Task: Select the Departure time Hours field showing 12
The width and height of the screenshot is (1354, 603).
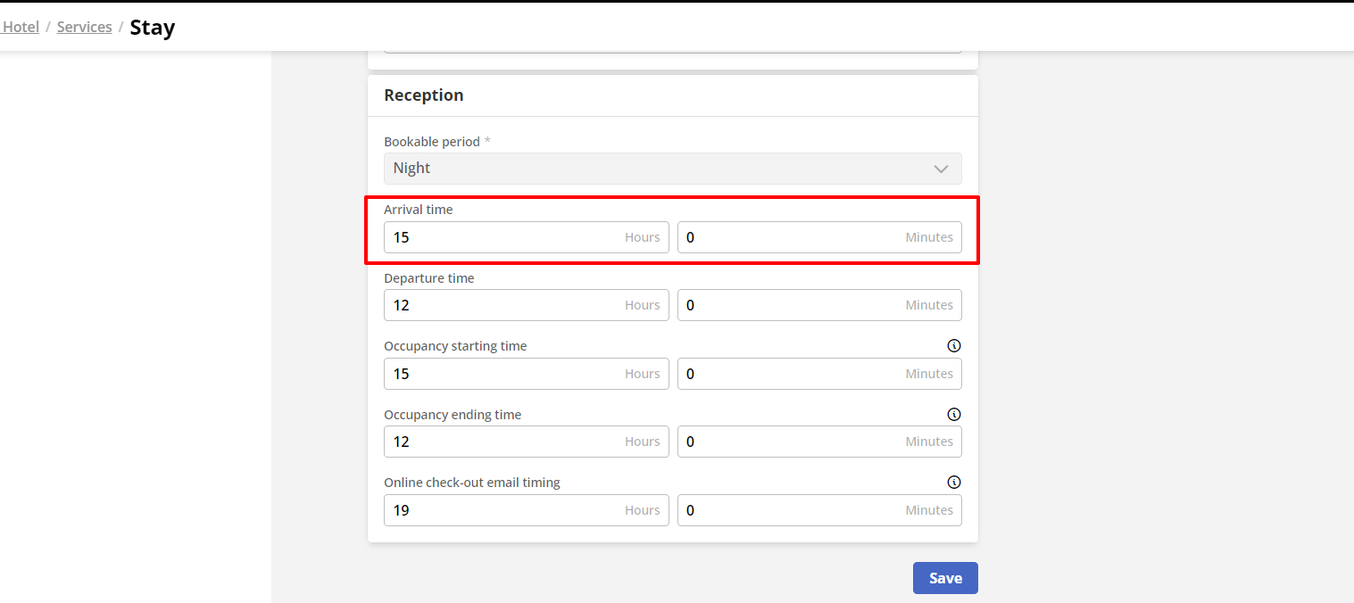Action: pos(526,305)
